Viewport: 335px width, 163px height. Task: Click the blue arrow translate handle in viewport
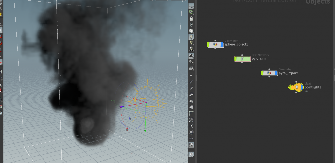[x=122, y=106]
